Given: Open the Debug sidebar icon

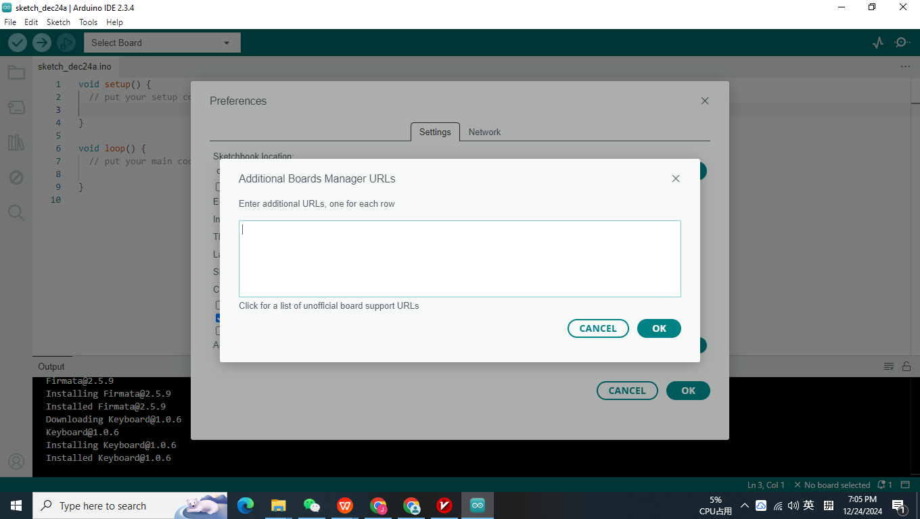Looking at the screenshot, I should tap(16, 178).
